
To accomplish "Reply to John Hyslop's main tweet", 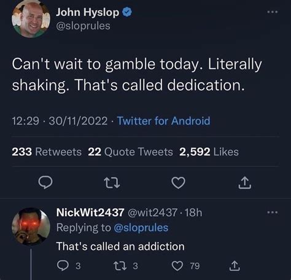I will pyautogui.click(x=45, y=182).
